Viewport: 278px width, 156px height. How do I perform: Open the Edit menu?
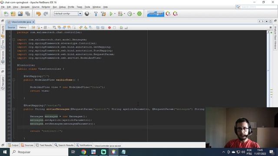click(x=9, y=7)
